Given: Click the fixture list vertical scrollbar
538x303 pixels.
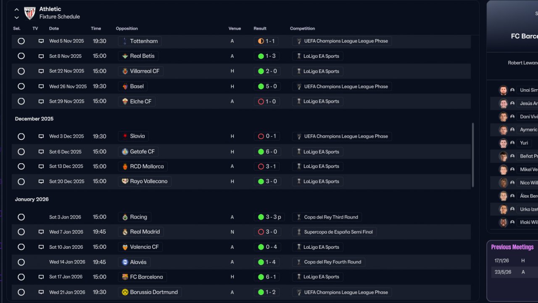Looking at the screenshot, I should point(473,155).
